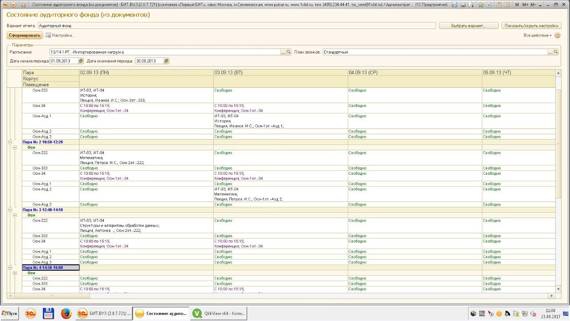This screenshot has height=321, width=570.
Task: Open the 1C main menu icon
Action: 5,4
